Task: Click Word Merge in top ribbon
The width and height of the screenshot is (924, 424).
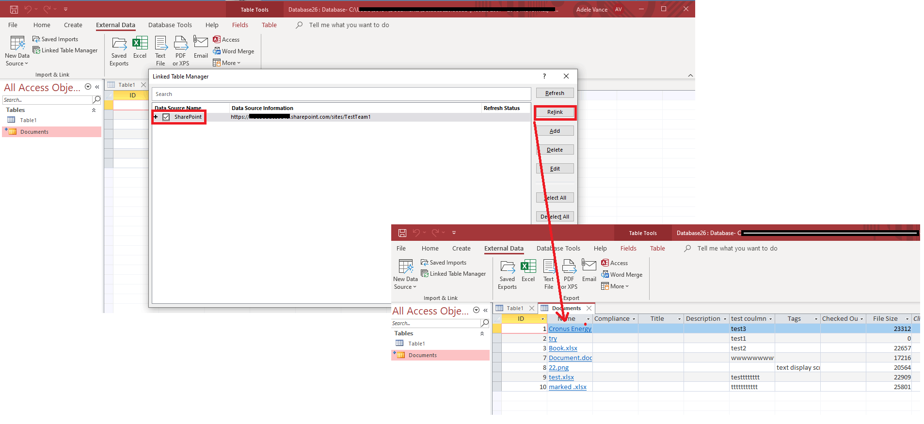Action: (234, 51)
